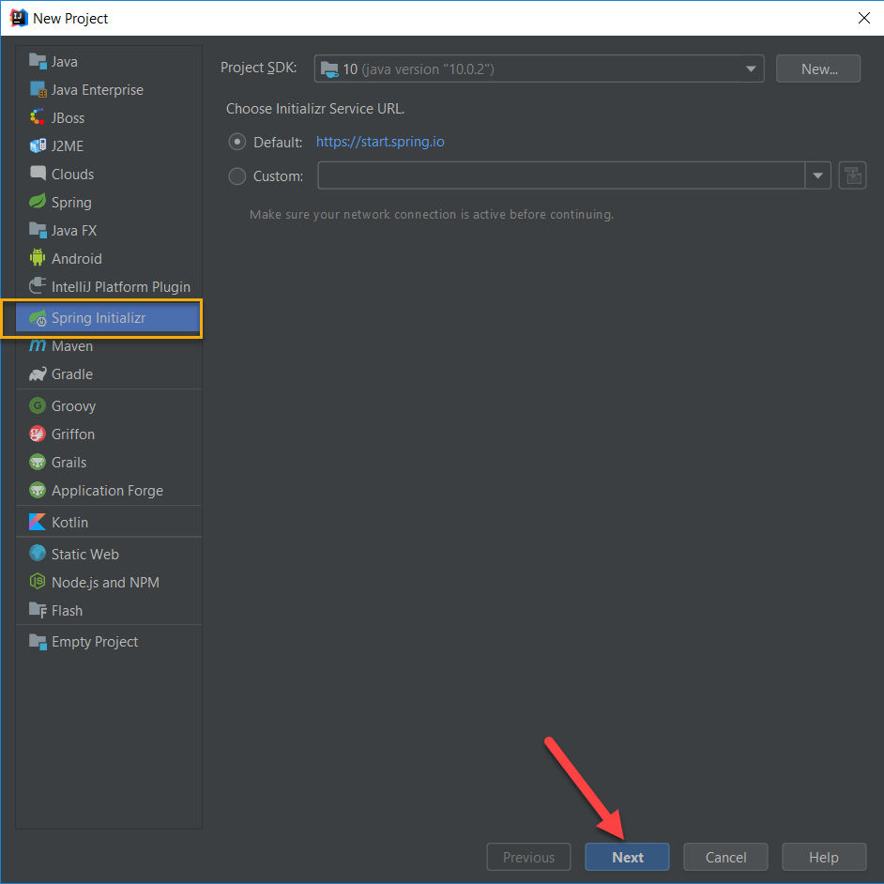This screenshot has width=884, height=884.
Task: Select the 'Clouds' label text
Action: [72, 175]
